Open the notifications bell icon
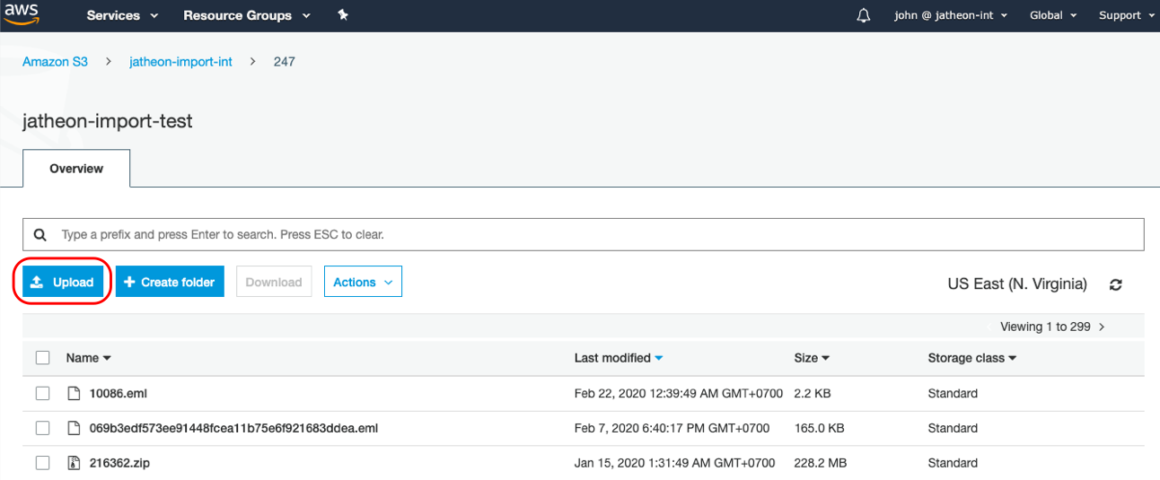Viewport: 1160px width, 480px height. click(x=864, y=15)
